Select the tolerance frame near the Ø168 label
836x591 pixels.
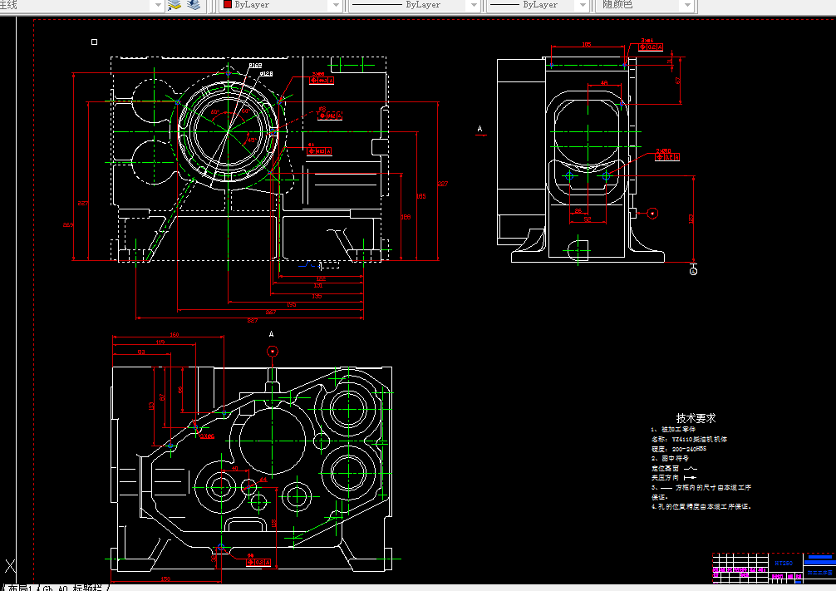point(322,80)
